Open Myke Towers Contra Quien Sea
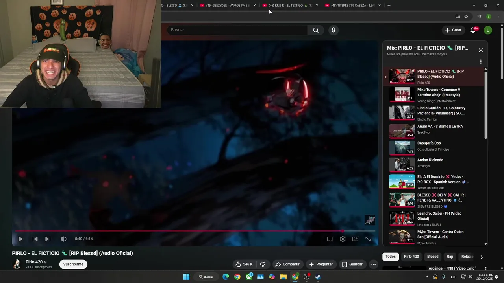The image size is (504, 283). pyautogui.click(x=433, y=237)
